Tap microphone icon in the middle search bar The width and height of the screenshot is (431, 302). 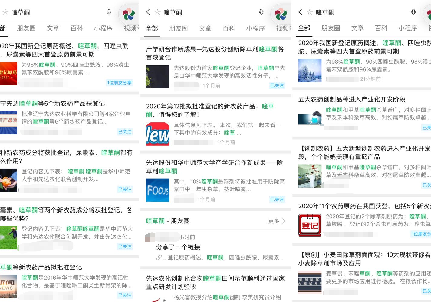point(261,12)
